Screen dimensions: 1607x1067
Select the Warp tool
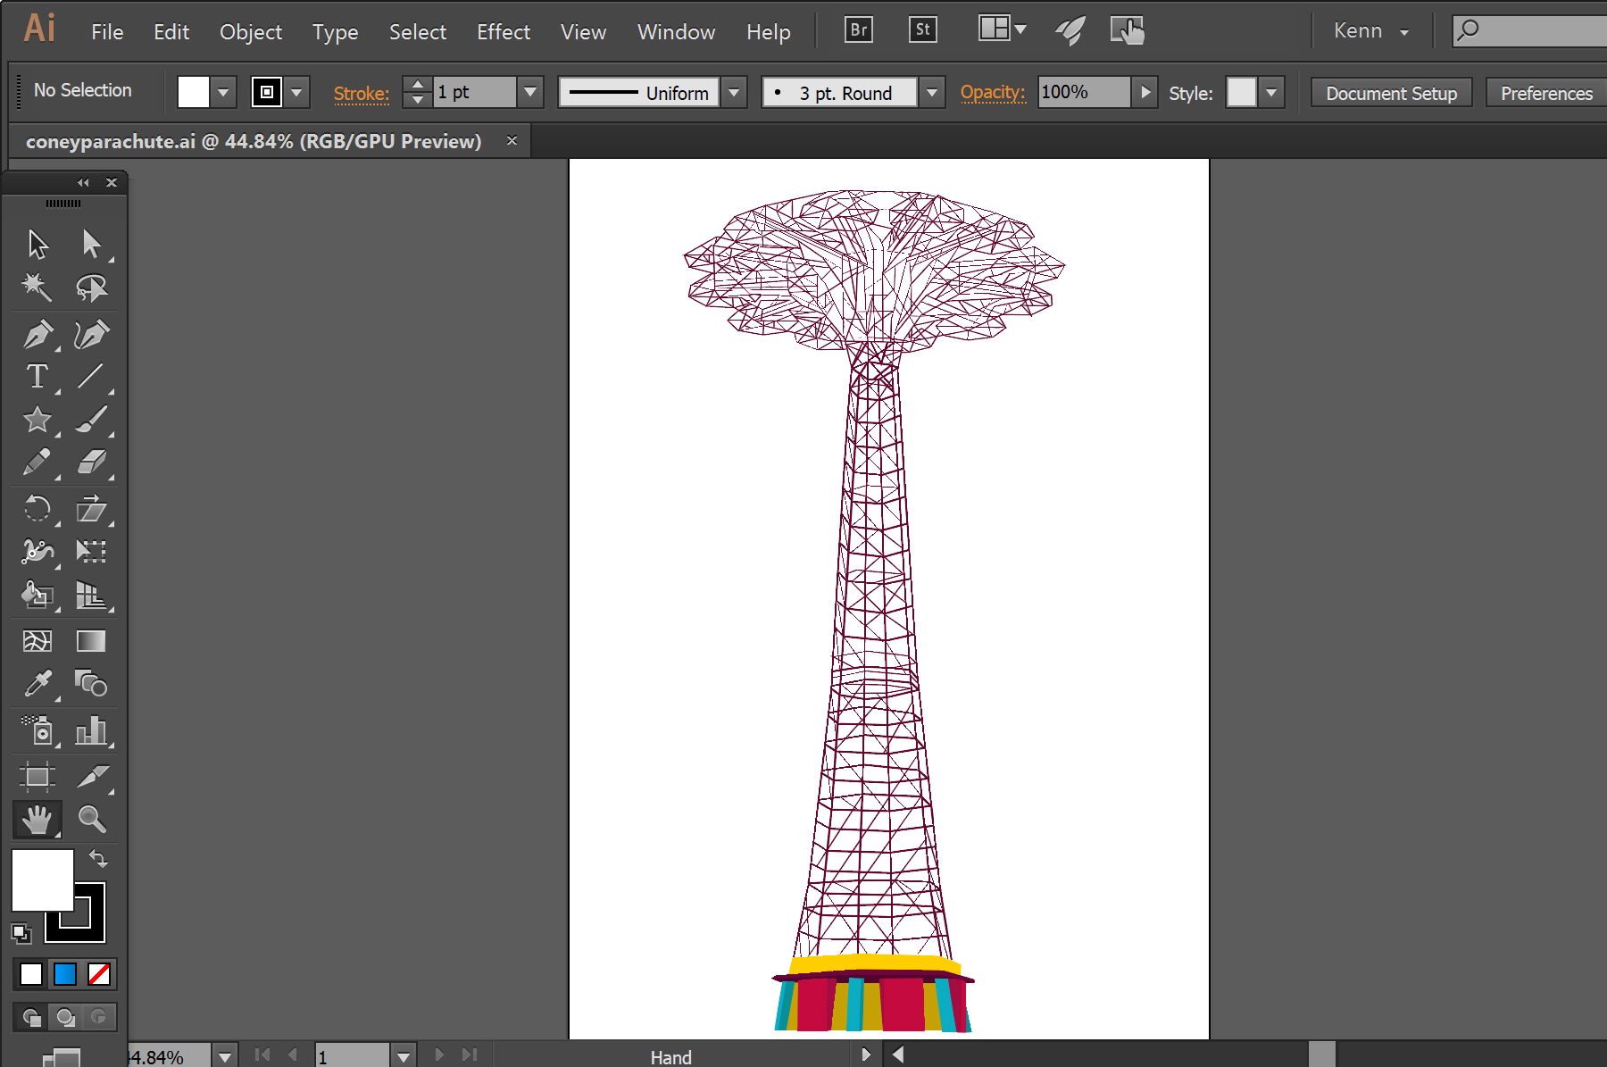click(37, 551)
